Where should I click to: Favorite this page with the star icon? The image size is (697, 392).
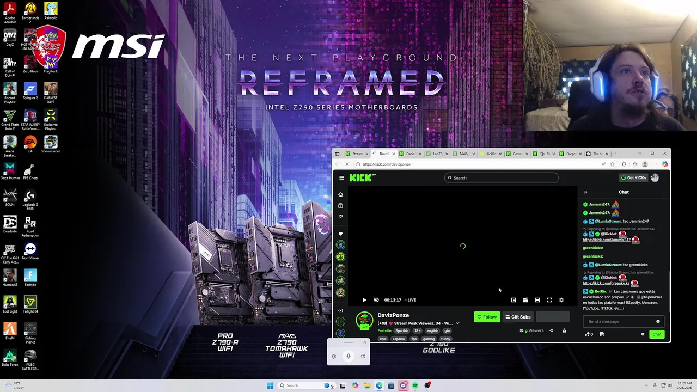point(613,164)
